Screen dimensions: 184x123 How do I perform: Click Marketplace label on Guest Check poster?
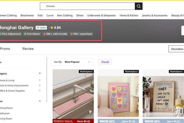(x=176, y=71)
